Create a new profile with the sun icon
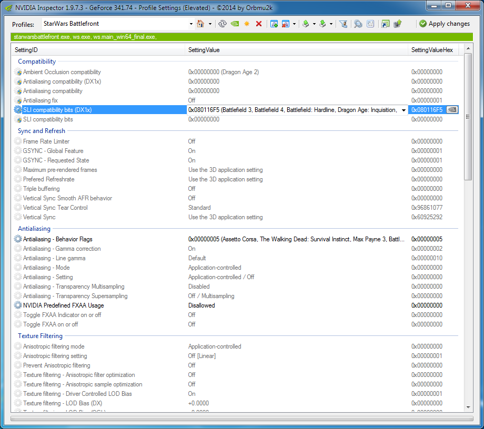Screen dimensions: 484x429 point(247,24)
